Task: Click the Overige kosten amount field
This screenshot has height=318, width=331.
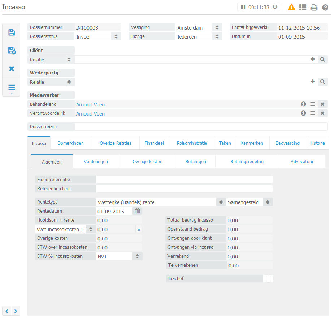Action: 119,238
